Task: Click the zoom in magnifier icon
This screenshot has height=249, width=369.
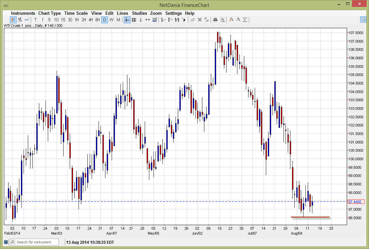Action: point(231,20)
